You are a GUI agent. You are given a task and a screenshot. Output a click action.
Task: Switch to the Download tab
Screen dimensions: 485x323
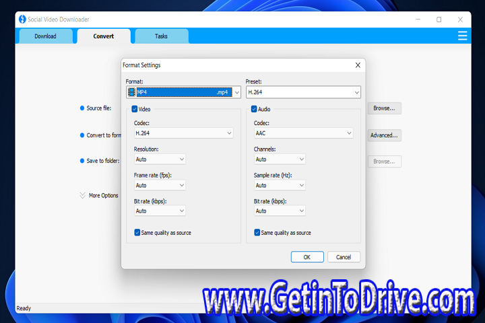pos(46,36)
